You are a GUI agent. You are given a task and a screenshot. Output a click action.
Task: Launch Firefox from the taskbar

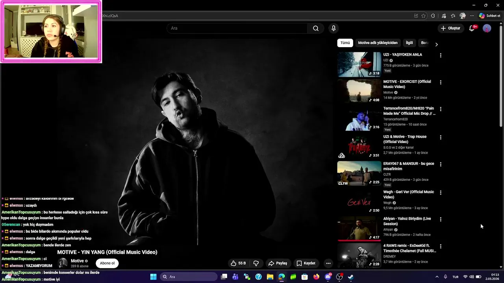(x=316, y=277)
